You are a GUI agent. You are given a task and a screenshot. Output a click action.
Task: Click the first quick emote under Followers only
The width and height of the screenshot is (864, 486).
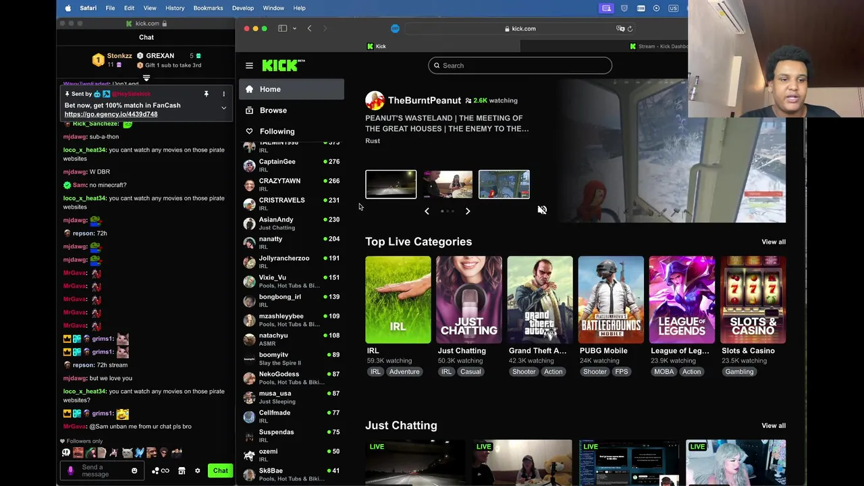[66, 453]
